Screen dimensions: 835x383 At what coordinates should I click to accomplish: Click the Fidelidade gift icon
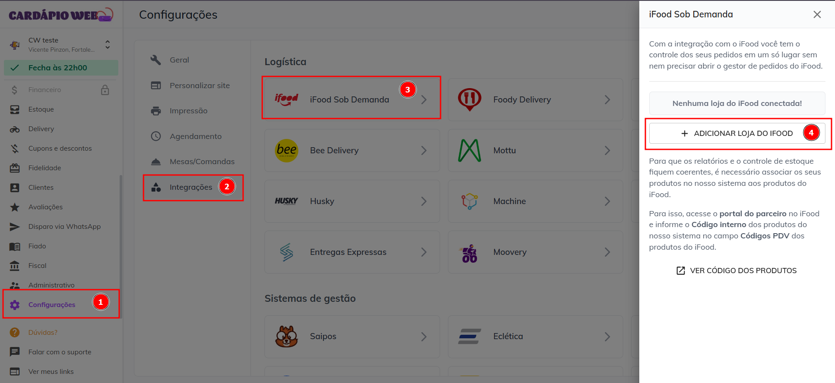[15, 168]
